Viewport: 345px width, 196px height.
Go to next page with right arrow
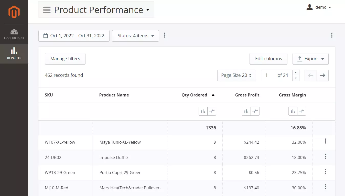322,75
